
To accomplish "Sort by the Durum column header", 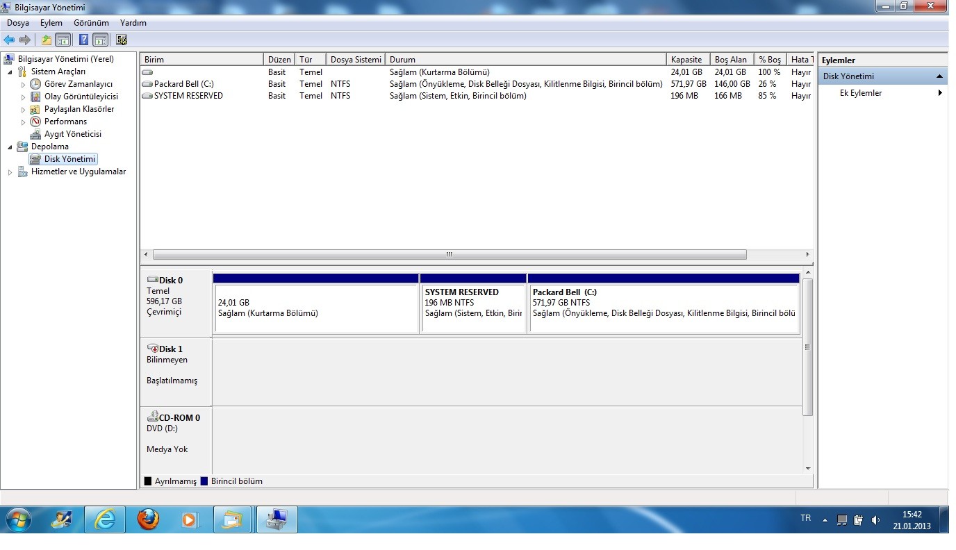I will (x=526, y=60).
